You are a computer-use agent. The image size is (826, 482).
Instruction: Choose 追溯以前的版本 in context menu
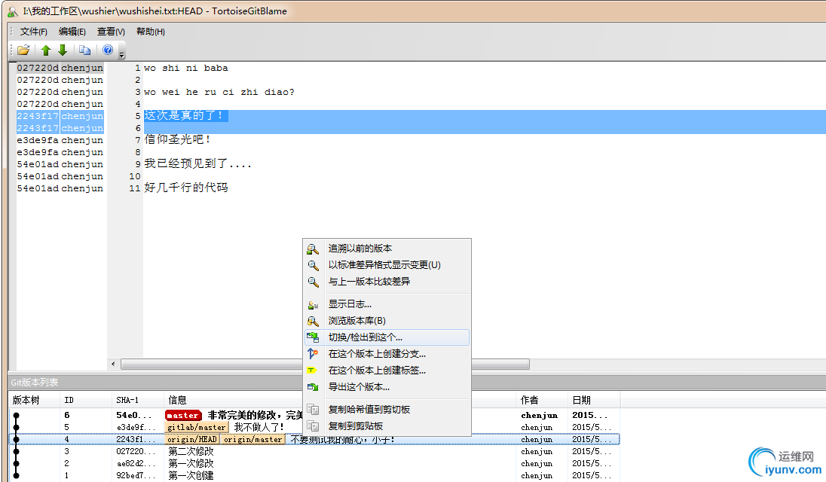coord(387,249)
